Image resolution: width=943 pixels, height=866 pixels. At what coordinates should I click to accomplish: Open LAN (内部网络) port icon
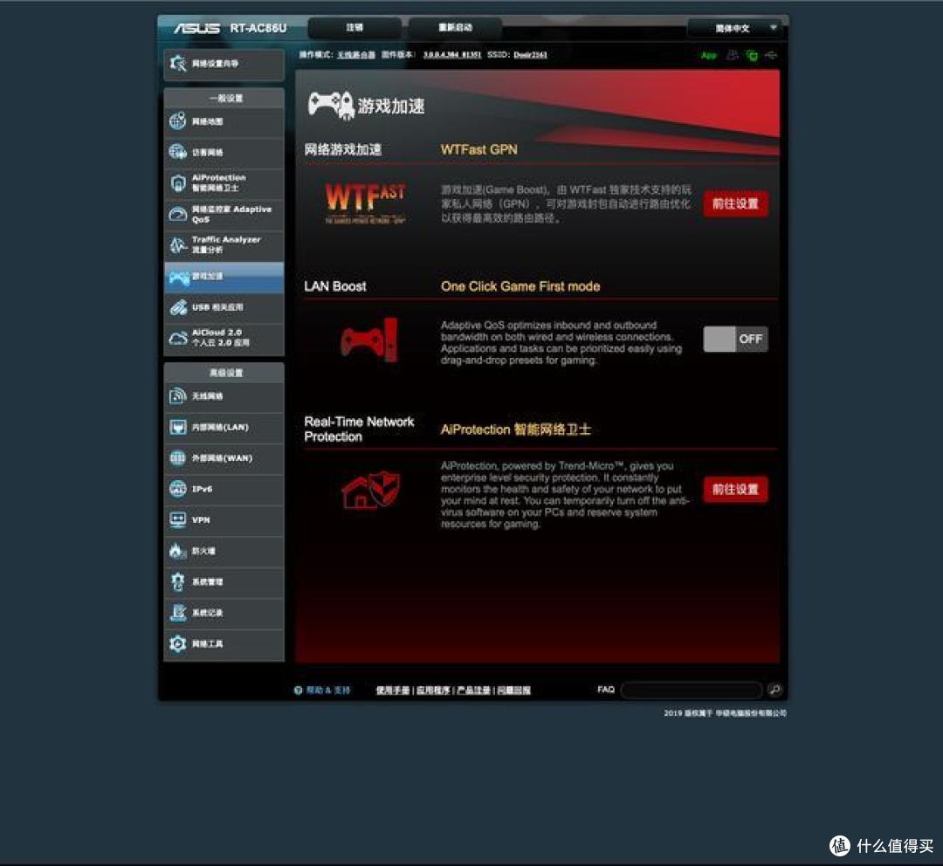point(178,427)
